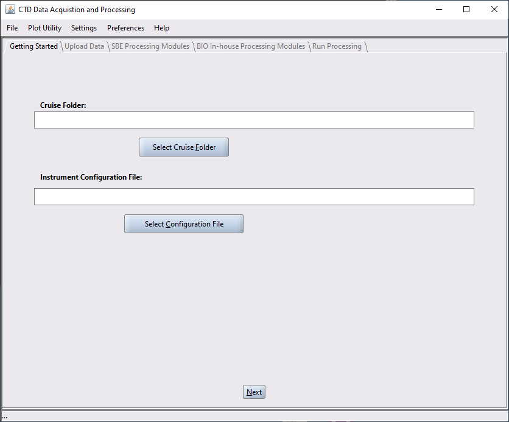Select the Getting Started tab
The image size is (509, 422).
point(33,46)
